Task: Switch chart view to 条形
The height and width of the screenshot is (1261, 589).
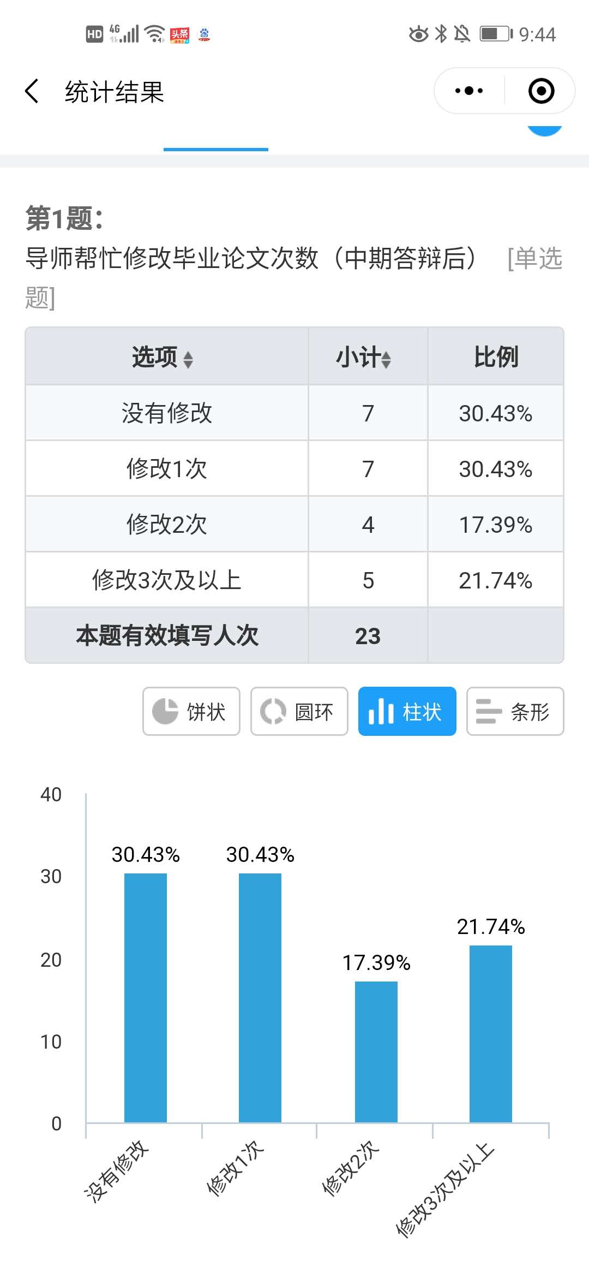Action: 515,711
